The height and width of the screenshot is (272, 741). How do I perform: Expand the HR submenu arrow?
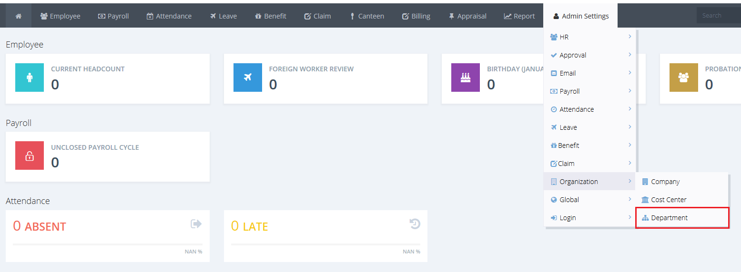click(x=629, y=37)
